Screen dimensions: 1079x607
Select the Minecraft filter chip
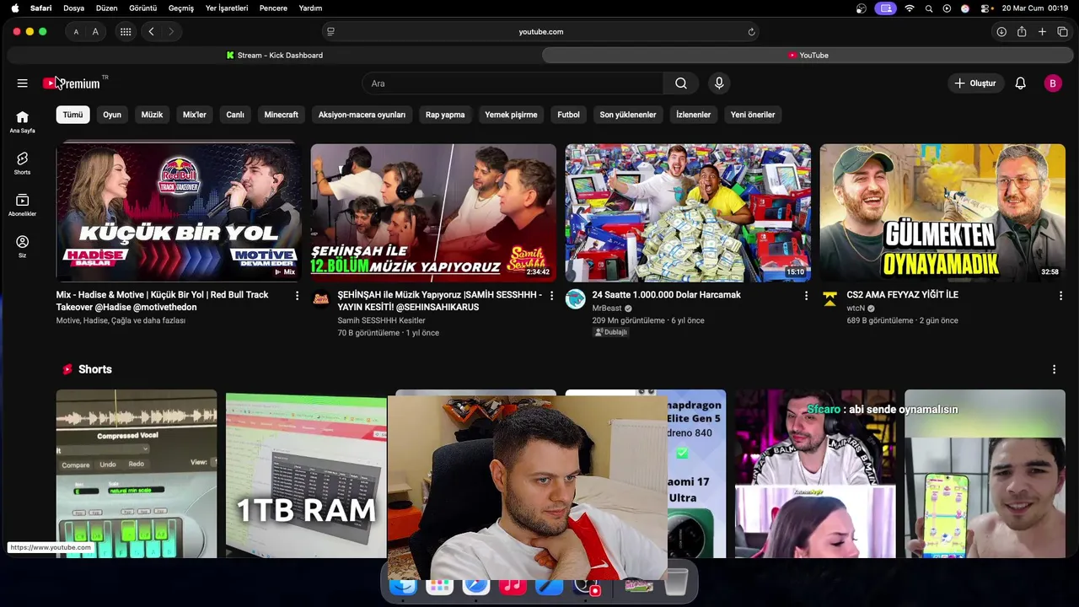(281, 115)
